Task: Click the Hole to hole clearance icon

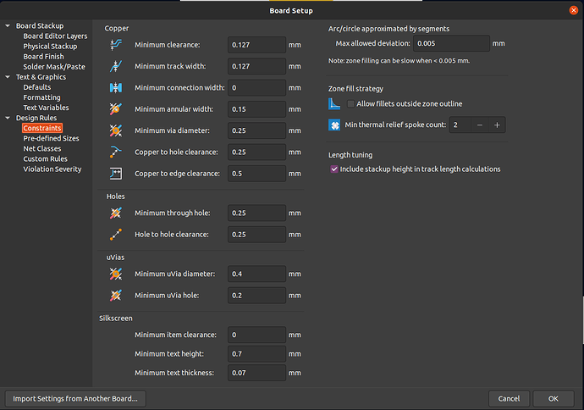Action: click(x=116, y=235)
